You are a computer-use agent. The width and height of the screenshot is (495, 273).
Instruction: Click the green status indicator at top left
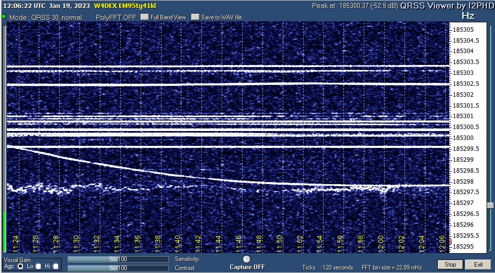[3, 16]
